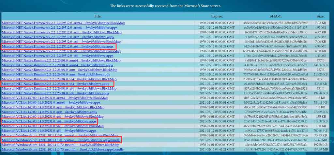Select the VCLibs.140.00 x86 .appx link
Viewport: 334px width, 155px height.
tap(49, 131)
